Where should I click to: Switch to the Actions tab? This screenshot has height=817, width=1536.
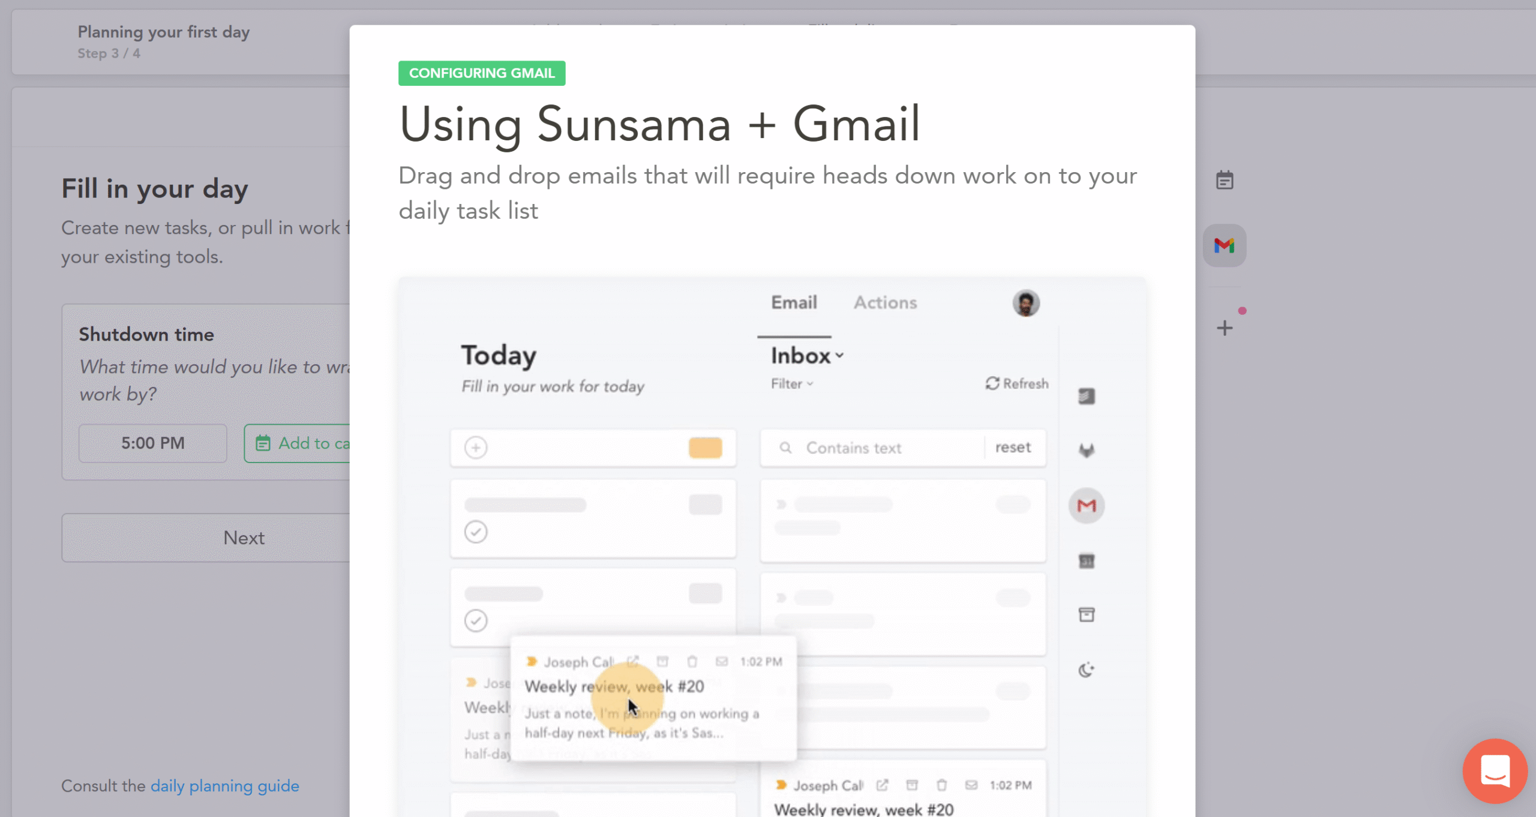point(885,302)
